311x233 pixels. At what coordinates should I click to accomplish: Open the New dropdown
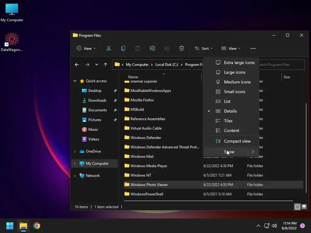[86, 48]
